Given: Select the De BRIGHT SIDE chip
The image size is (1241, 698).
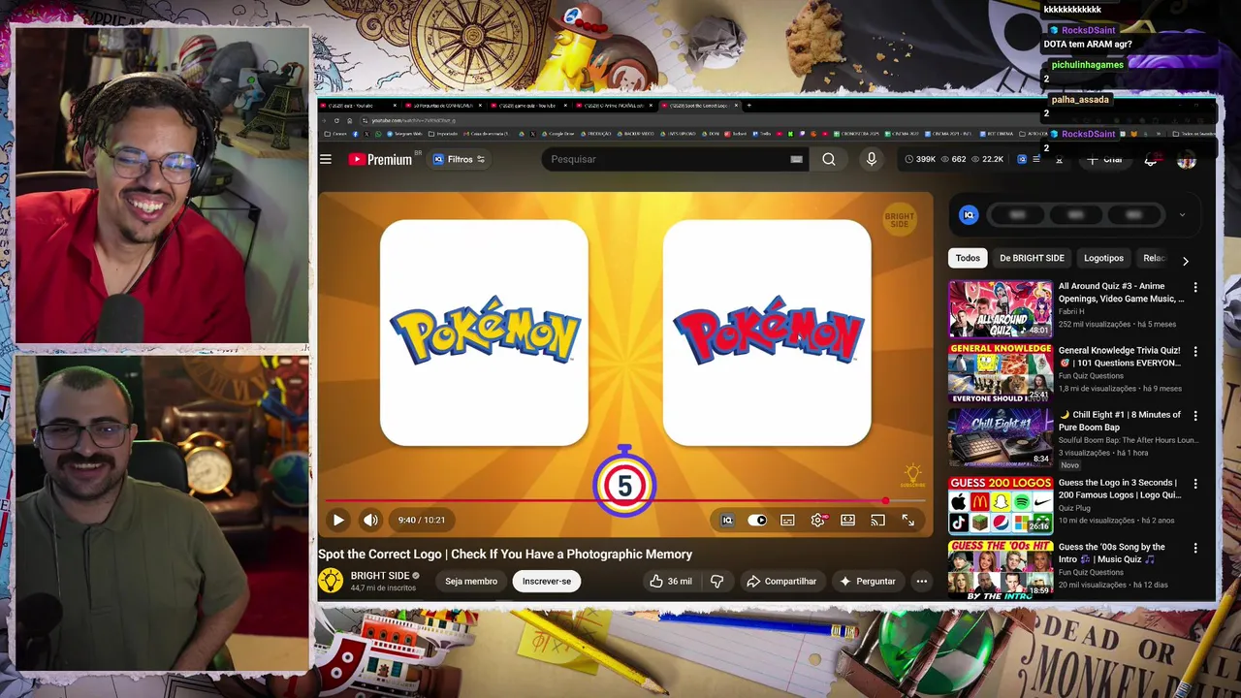Looking at the screenshot, I should pyautogui.click(x=1032, y=258).
